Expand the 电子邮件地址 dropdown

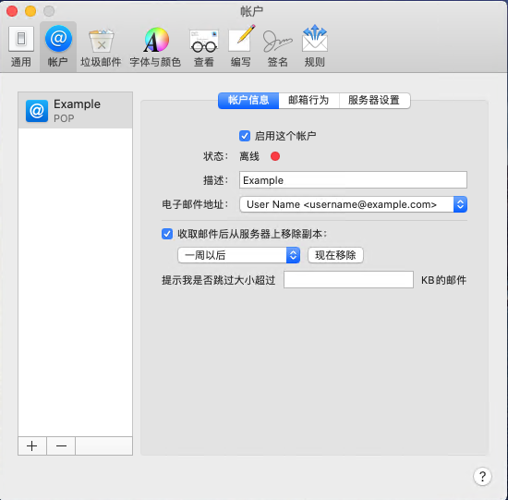tap(353, 204)
